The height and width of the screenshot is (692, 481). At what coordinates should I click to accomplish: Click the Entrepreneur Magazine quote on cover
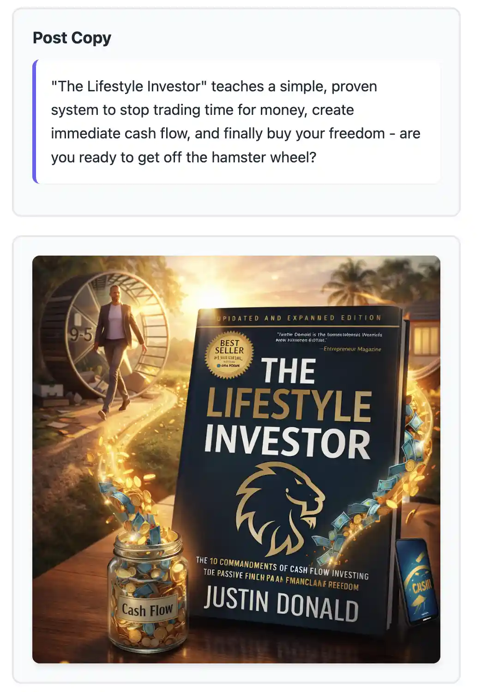pyautogui.click(x=329, y=341)
